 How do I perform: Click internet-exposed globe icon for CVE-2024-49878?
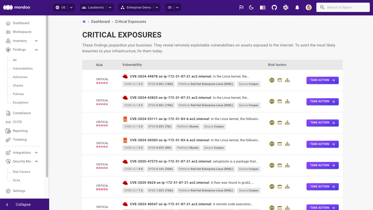point(272,80)
